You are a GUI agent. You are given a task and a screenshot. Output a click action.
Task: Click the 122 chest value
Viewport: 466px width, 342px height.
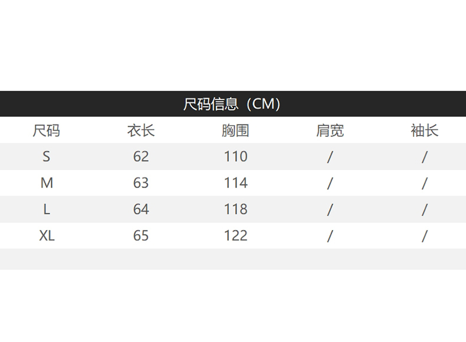click(236, 236)
